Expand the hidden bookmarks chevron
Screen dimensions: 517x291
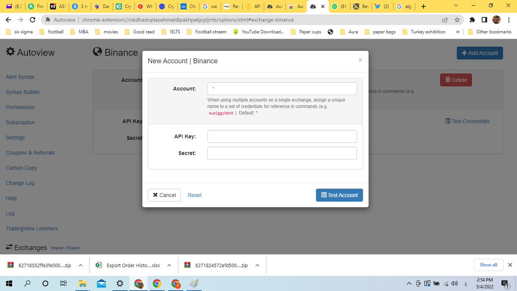(458, 31)
